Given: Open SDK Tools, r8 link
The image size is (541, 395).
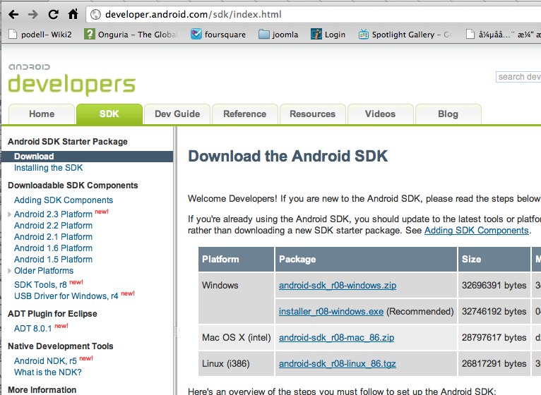Looking at the screenshot, I should (40, 285).
